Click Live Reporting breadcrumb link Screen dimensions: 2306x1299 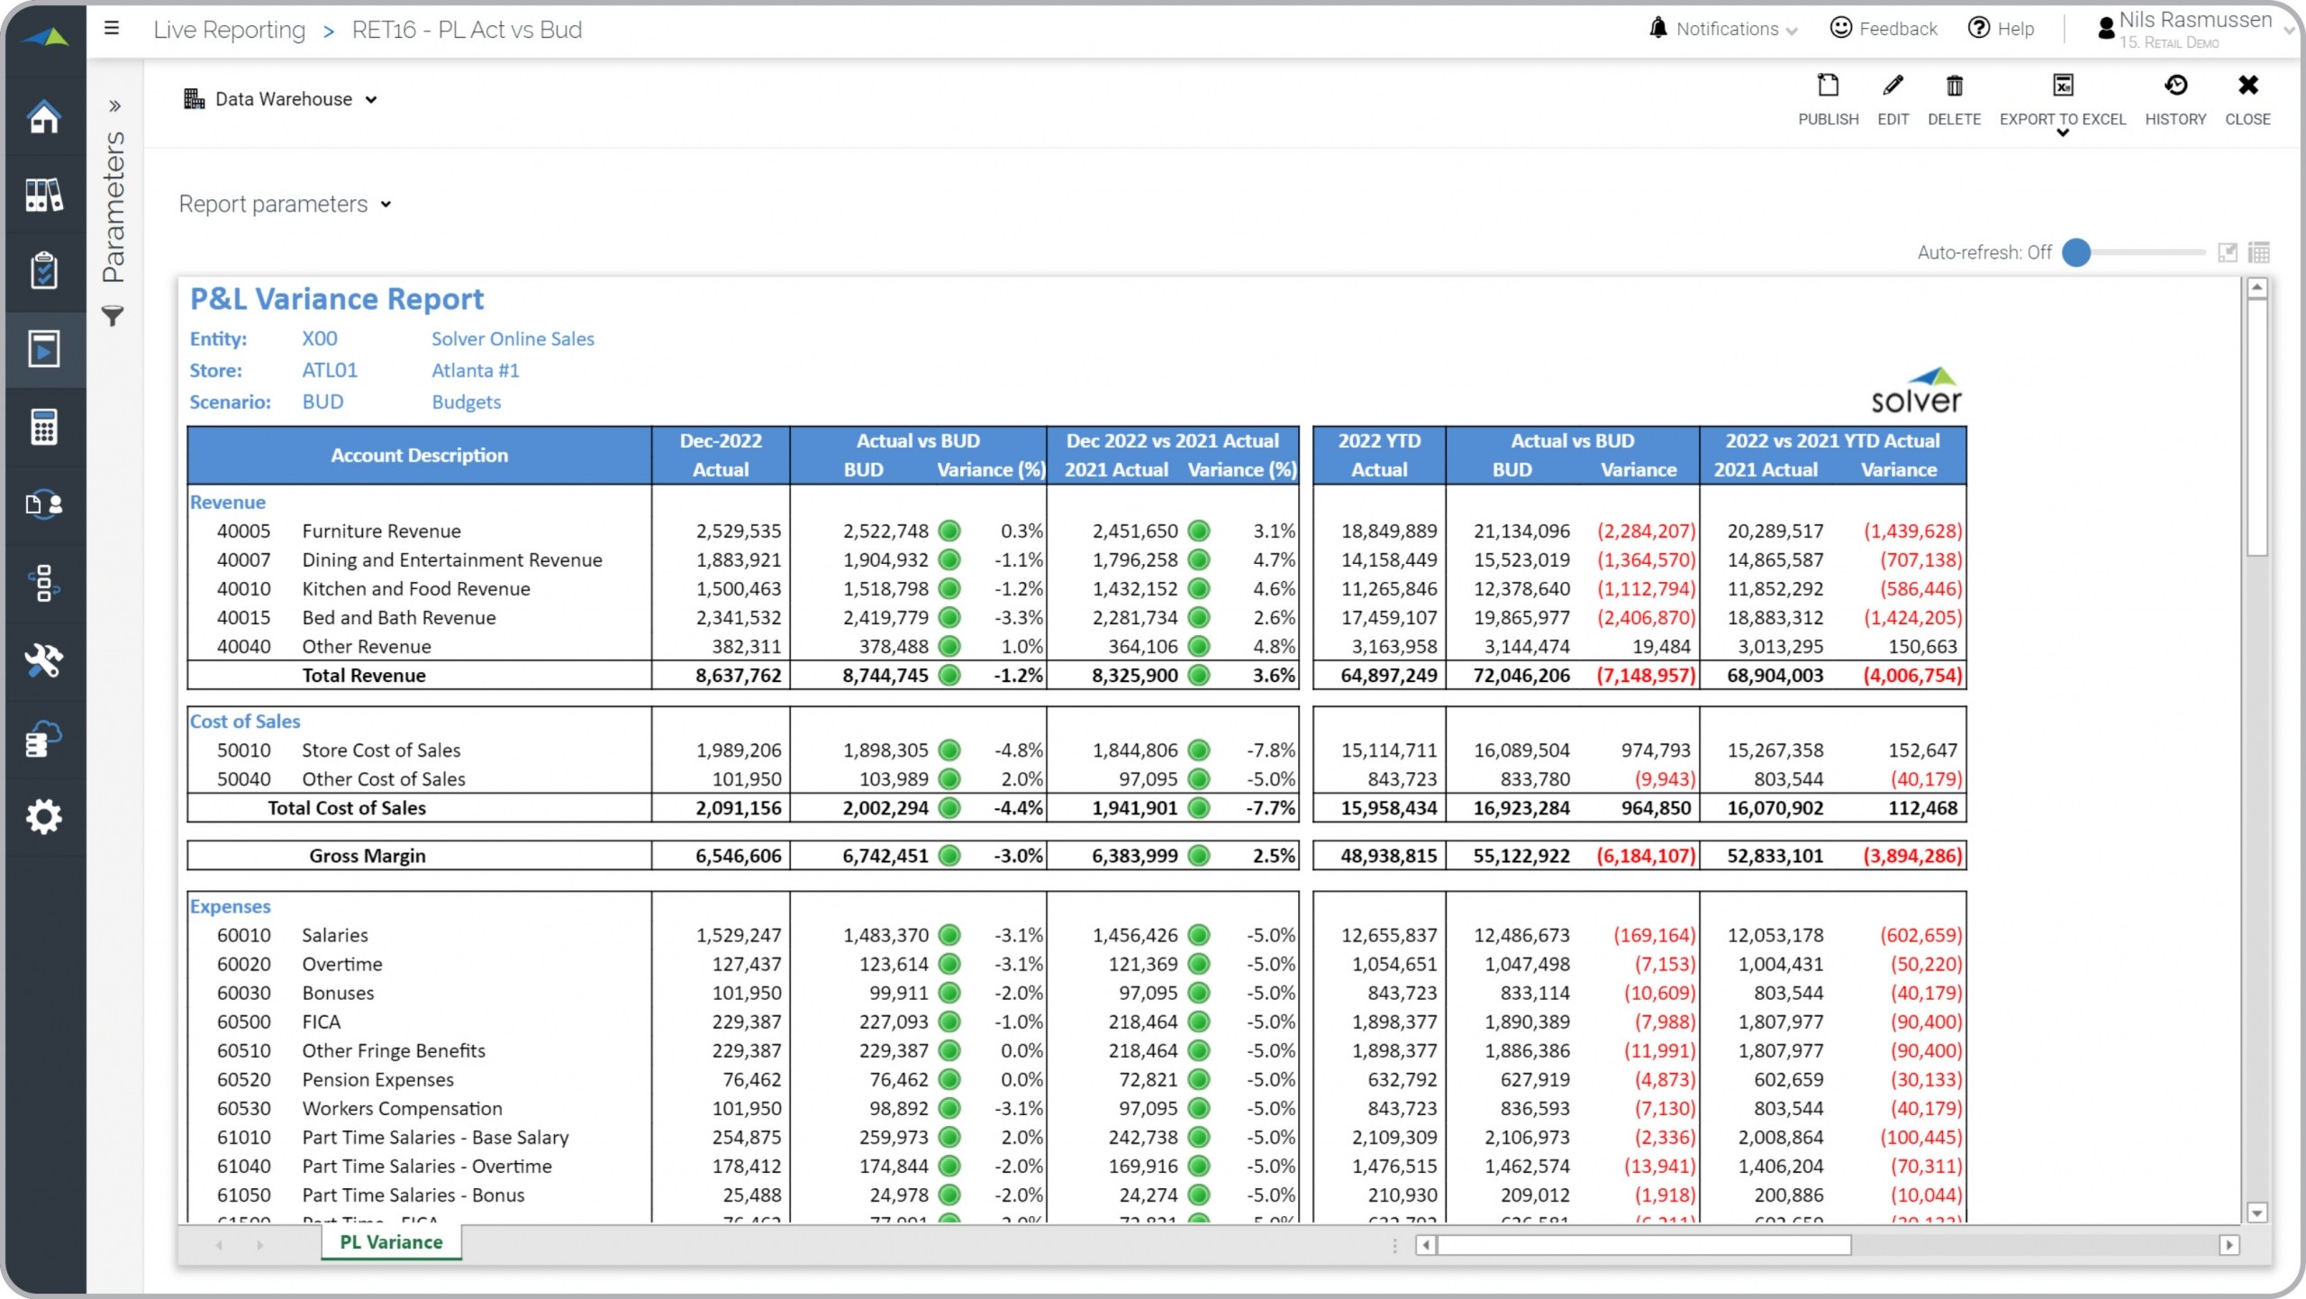coord(230,30)
